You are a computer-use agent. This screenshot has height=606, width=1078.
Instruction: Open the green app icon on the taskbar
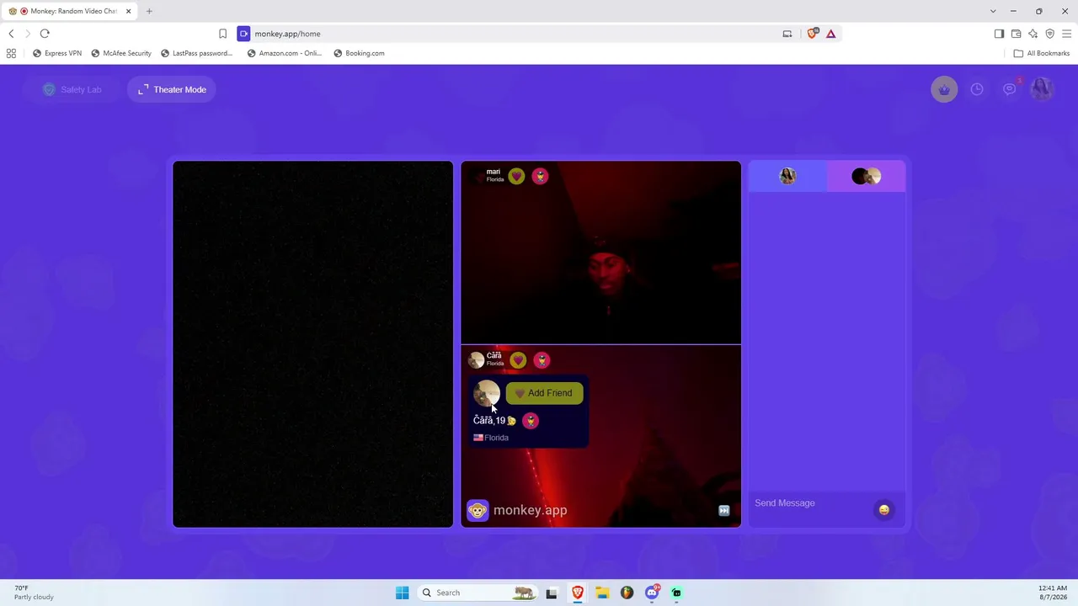[x=676, y=593]
